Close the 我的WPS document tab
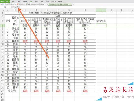The height and width of the screenshot is (101, 134). click(25, 4)
